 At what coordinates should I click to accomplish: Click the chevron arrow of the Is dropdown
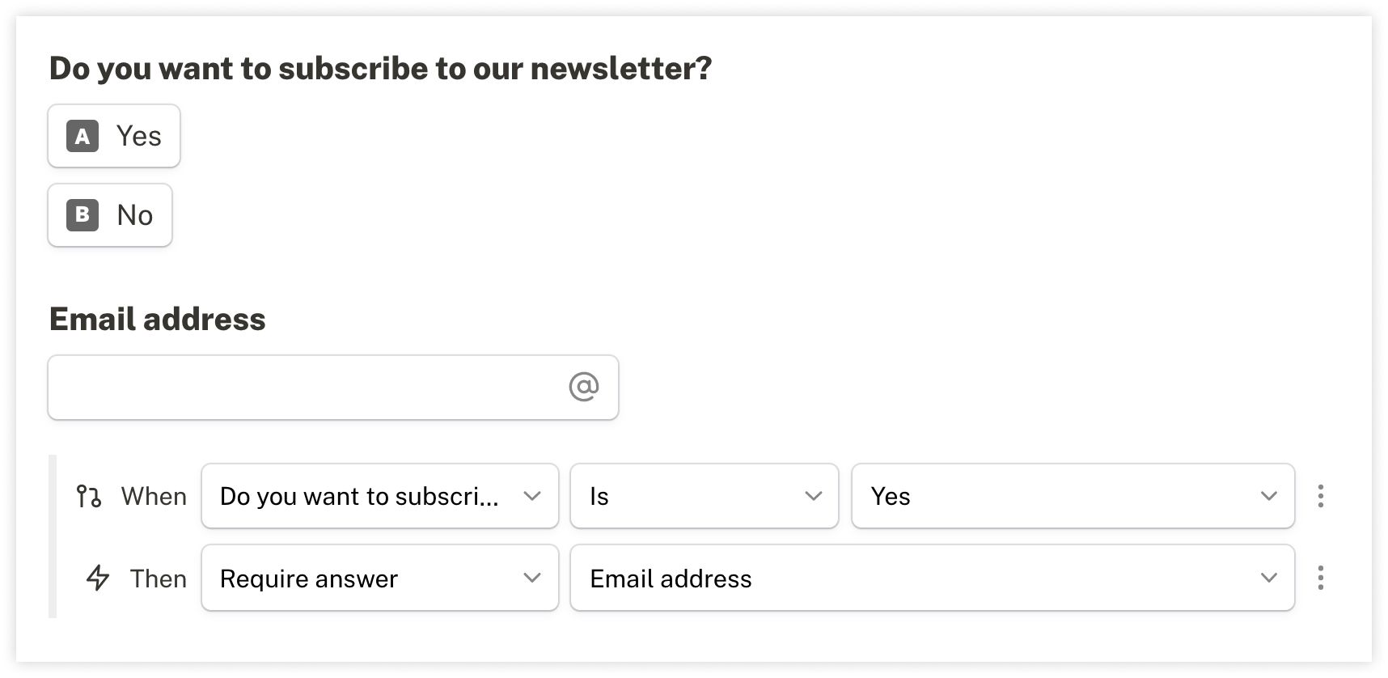814,496
